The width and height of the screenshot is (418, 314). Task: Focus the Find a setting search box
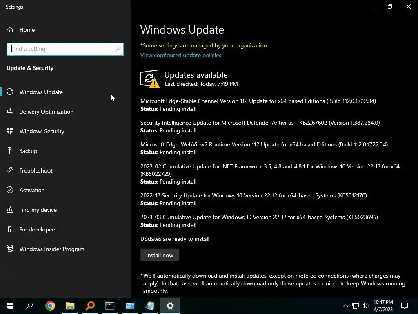[65, 49]
